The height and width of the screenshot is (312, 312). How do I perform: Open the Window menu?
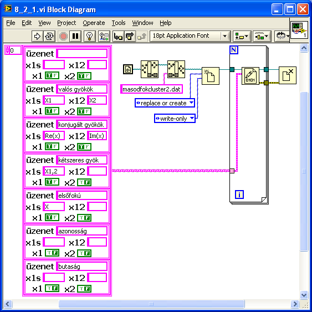pyautogui.click(x=142, y=23)
